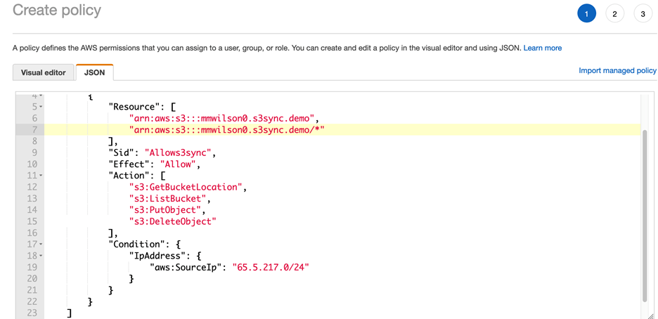Image resolution: width=658 pixels, height=319 pixels.
Task: Collapse the Condition block fold arrow on line 17
Action: tap(41, 245)
